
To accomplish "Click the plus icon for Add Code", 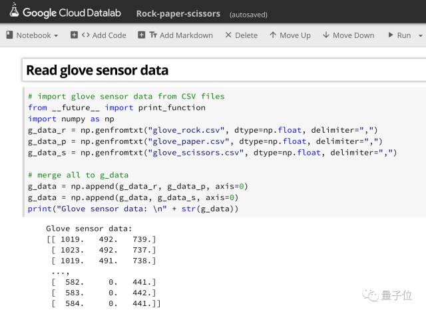I will point(74,35).
